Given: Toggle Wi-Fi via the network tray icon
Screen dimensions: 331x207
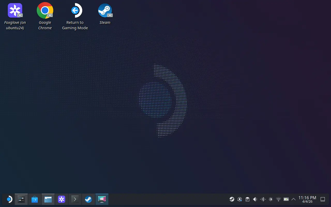Looking at the screenshot, I should coord(278,199).
